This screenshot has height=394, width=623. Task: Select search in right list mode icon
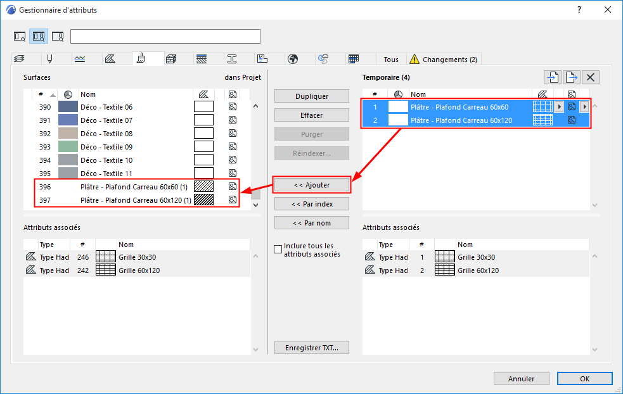pyautogui.click(x=58, y=37)
